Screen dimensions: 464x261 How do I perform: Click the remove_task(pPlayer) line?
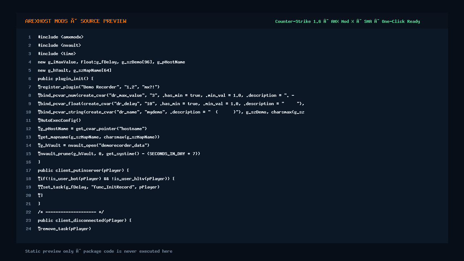(x=65, y=229)
